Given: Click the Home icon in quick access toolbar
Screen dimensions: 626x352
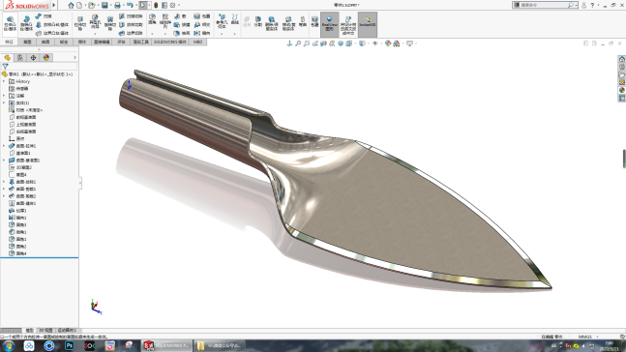Looking at the screenshot, I should click(x=71, y=5).
